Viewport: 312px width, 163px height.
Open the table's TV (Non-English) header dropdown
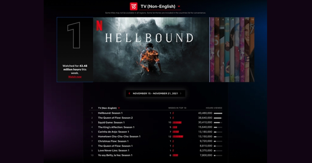point(109,108)
